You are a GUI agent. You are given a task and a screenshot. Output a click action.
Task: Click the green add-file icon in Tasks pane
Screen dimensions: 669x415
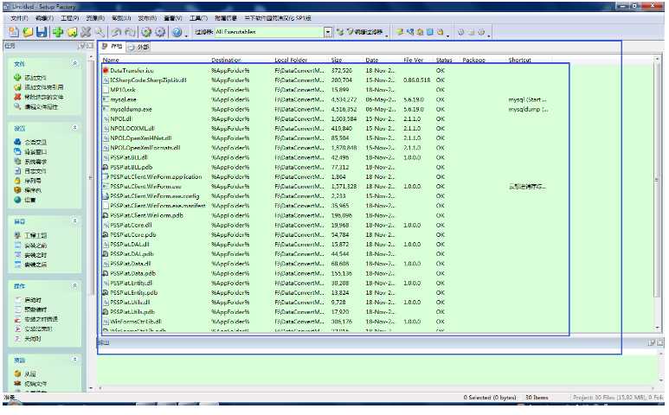point(17,78)
